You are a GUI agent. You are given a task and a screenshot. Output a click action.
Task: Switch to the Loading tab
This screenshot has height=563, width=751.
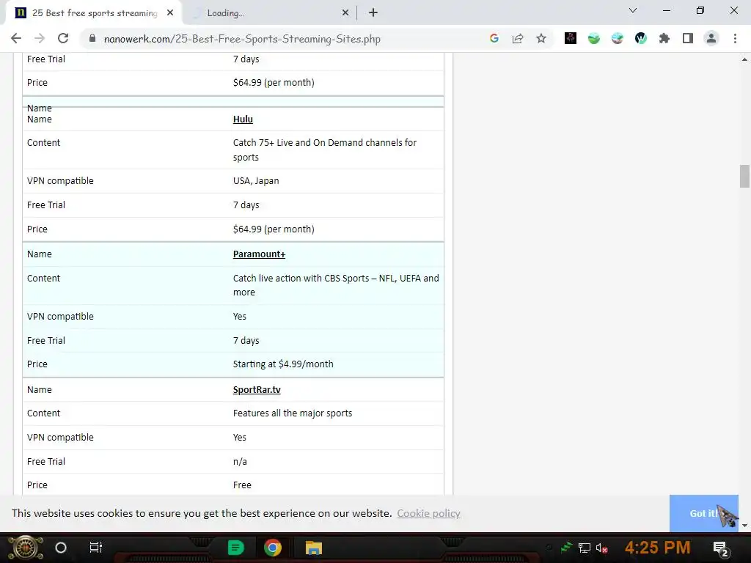270,13
